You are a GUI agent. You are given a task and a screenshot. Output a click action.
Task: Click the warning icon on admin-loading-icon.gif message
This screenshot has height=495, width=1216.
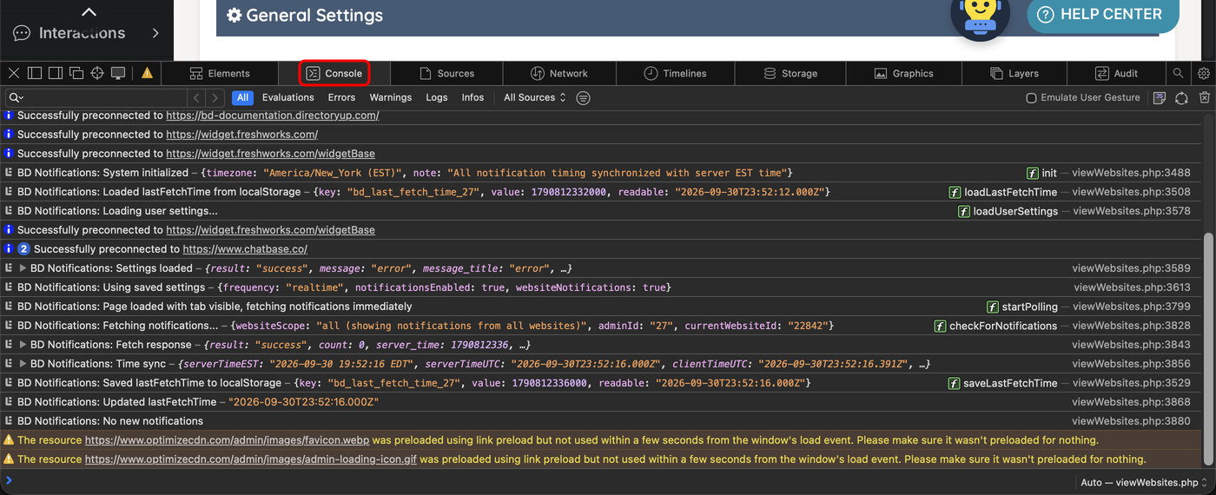9,459
